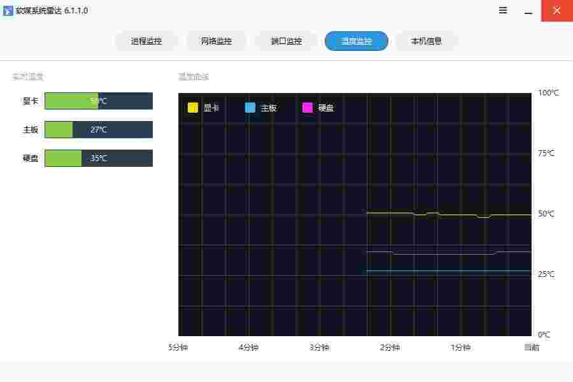Viewport: 573px width, 382px height.
Task: Switch to the 进程监控 tab
Action: (x=146, y=41)
